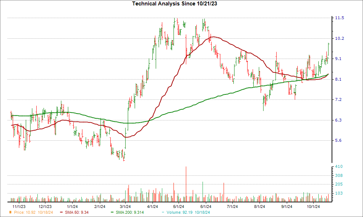The width and height of the screenshot is (363, 217).
Task: Click the 7.2 price axis label
Action: pyautogui.click(x=338, y=99)
